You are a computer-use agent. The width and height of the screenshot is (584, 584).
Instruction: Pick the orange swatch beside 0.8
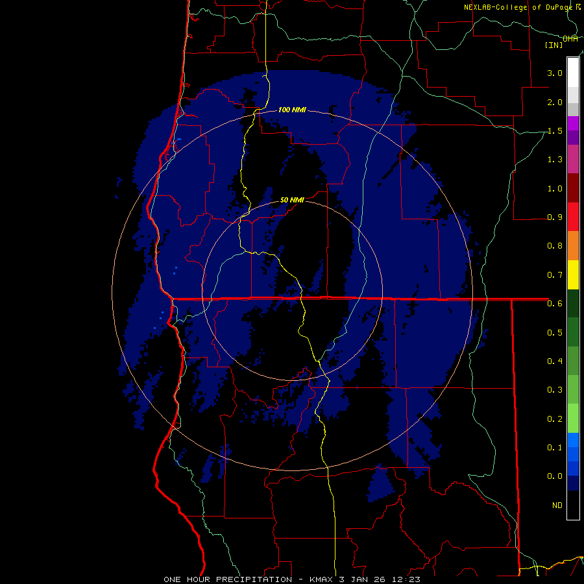click(x=573, y=246)
